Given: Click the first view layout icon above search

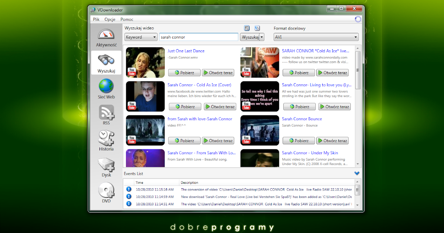Looking at the screenshot, I should pyautogui.click(x=247, y=28).
